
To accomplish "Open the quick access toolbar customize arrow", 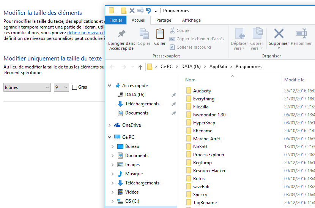I will (156, 11).
